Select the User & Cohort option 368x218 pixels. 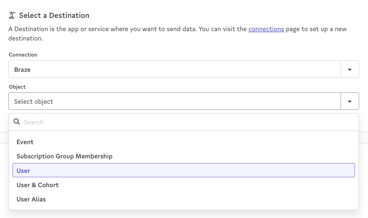click(38, 185)
